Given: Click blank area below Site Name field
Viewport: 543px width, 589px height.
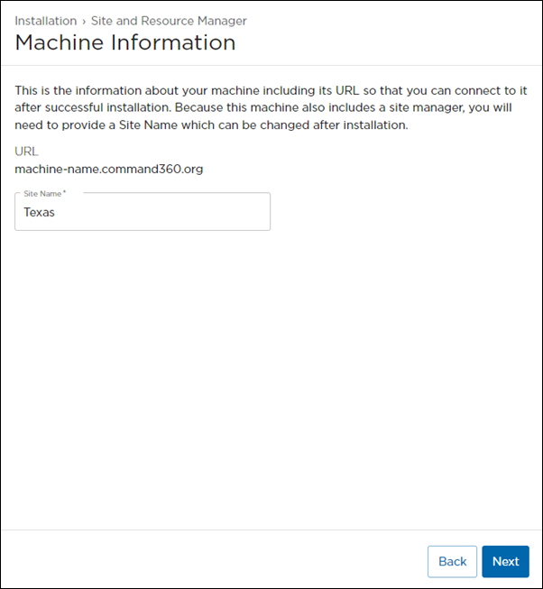Looking at the screenshot, I should [271, 361].
